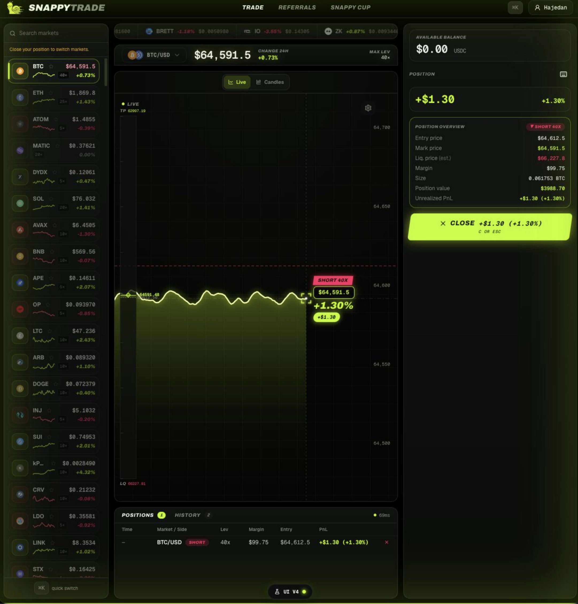Click the MATIC coin icon
Viewport: 578px width, 604px height.
point(20,150)
